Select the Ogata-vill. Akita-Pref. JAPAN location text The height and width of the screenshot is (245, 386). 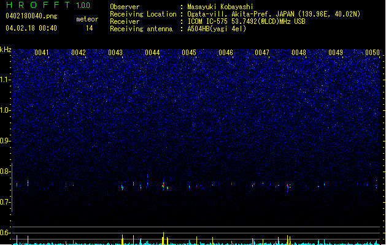(x=274, y=14)
